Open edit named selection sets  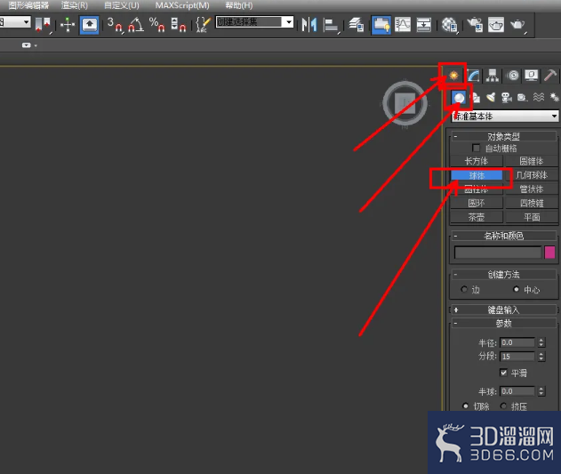click(204, 25)
